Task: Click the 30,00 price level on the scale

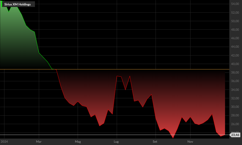Action: coord(235,107)
